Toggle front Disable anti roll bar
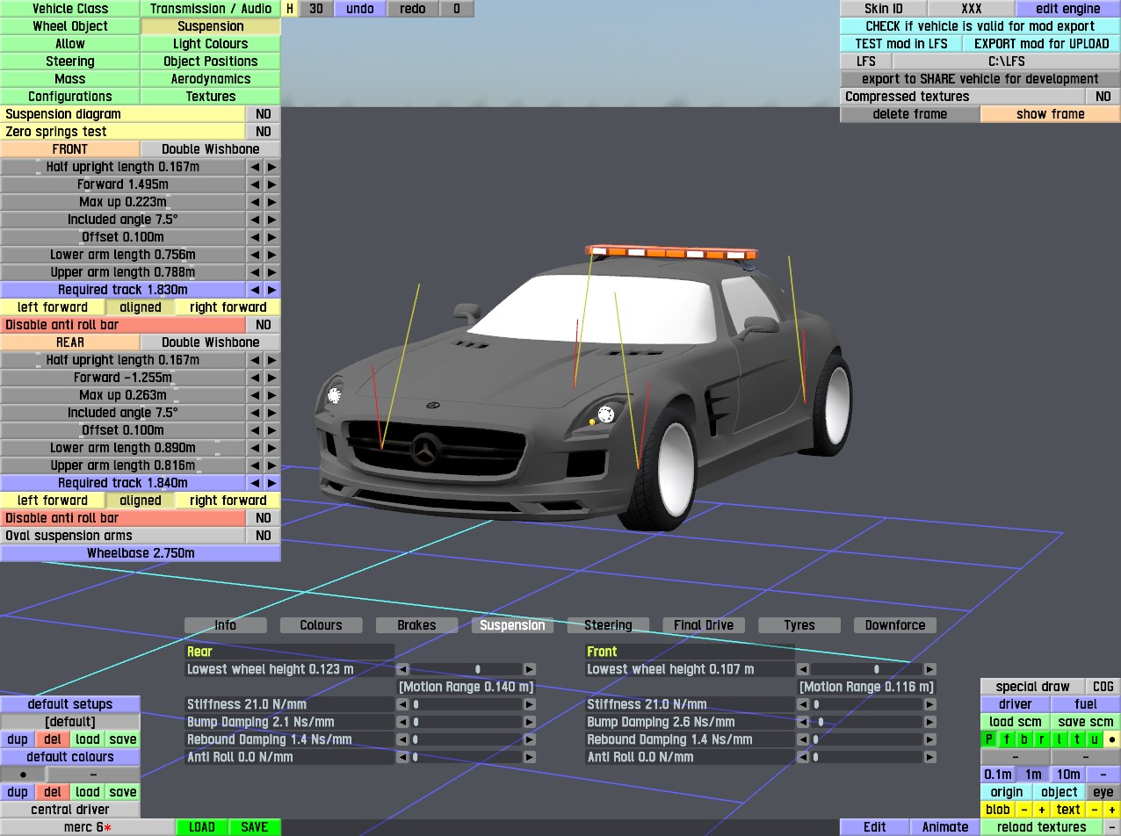 263,325
